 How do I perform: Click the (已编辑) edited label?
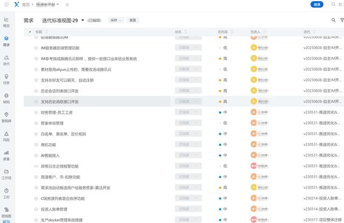coord(95,20)
